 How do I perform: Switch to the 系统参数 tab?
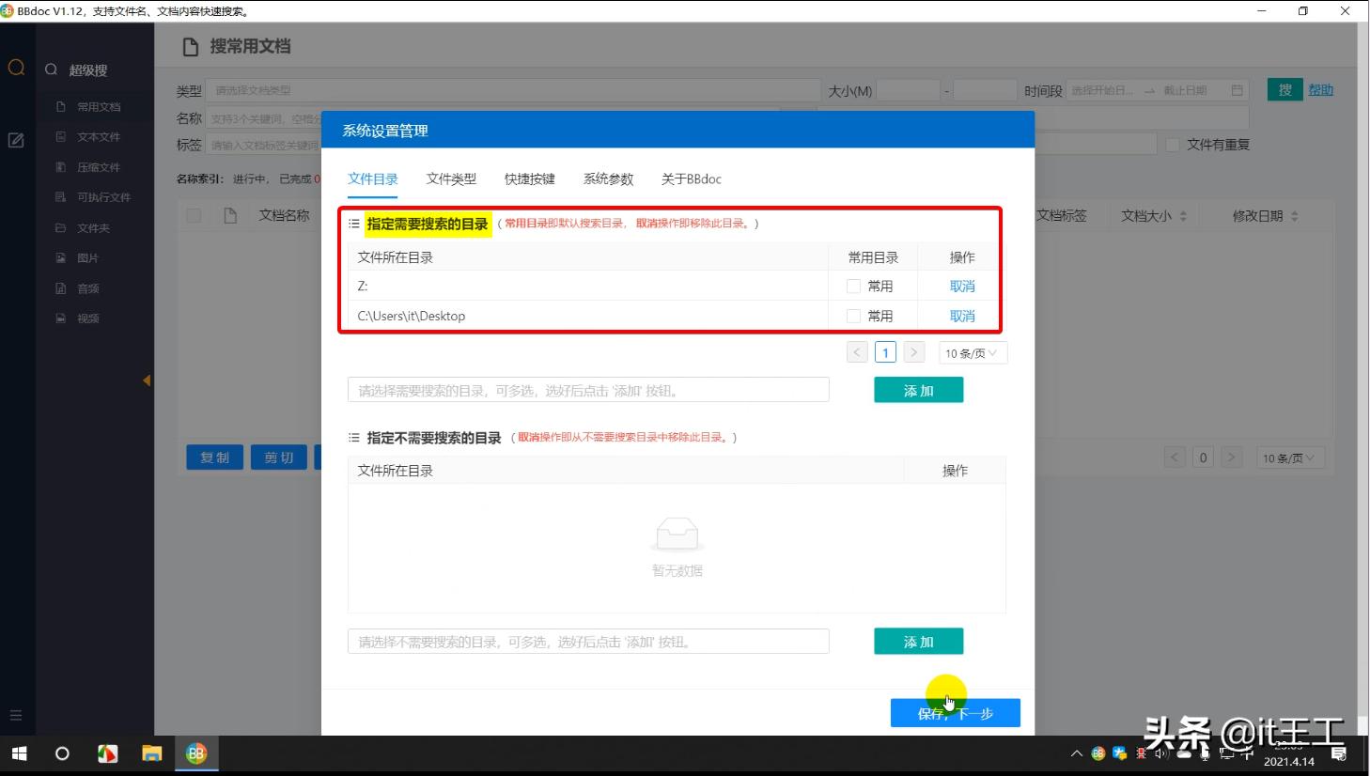point(608,178)
